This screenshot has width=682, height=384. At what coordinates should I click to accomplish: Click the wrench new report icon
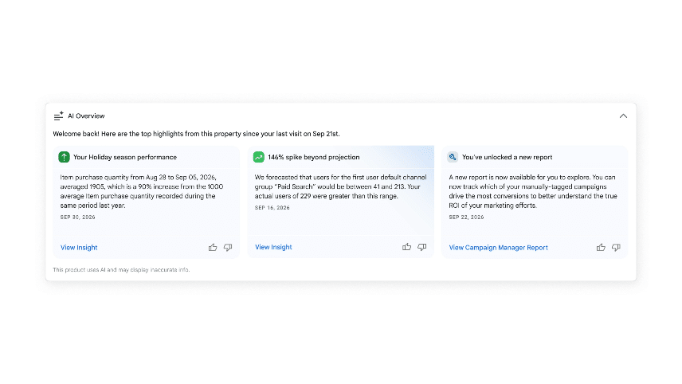pos(453,157)
